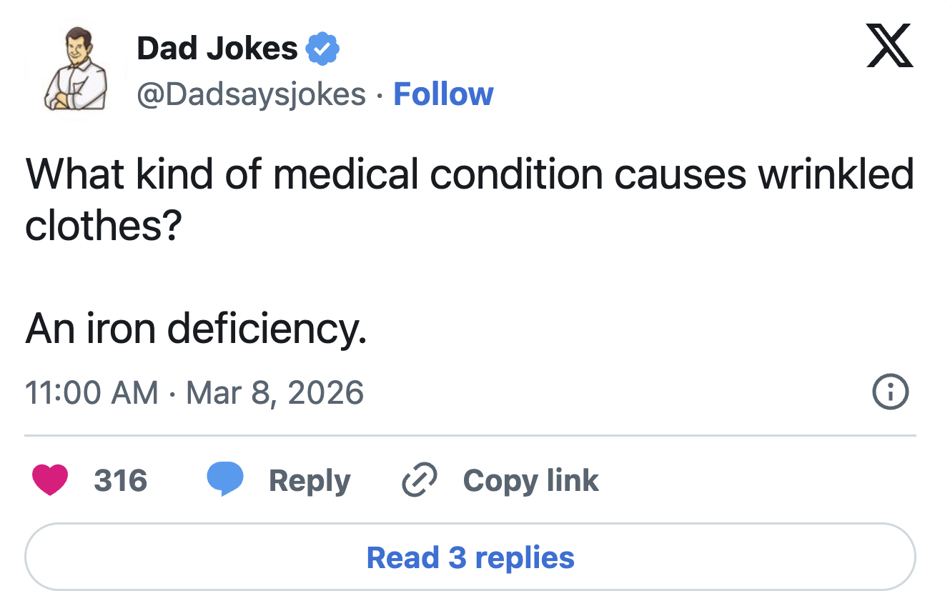Click the Dad Jokes profile avatar
The width and height of the screenshot is (945, 616).
tap(76, 69)
